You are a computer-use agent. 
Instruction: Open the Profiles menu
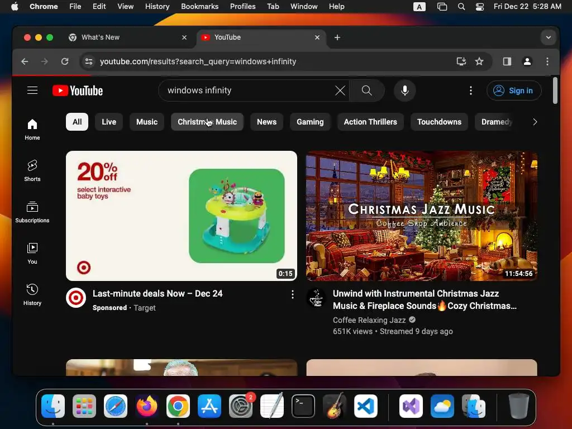pos(242,7)
